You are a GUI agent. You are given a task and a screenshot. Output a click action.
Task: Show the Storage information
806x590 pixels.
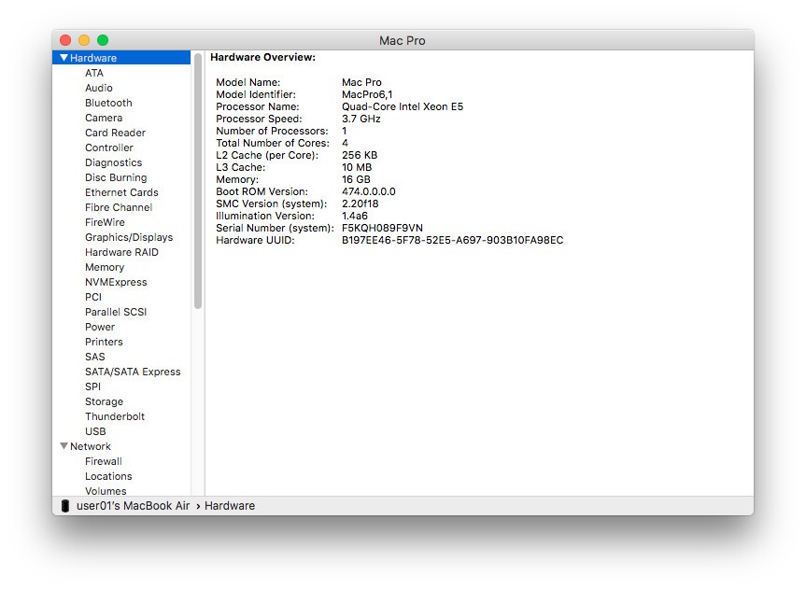104,401
